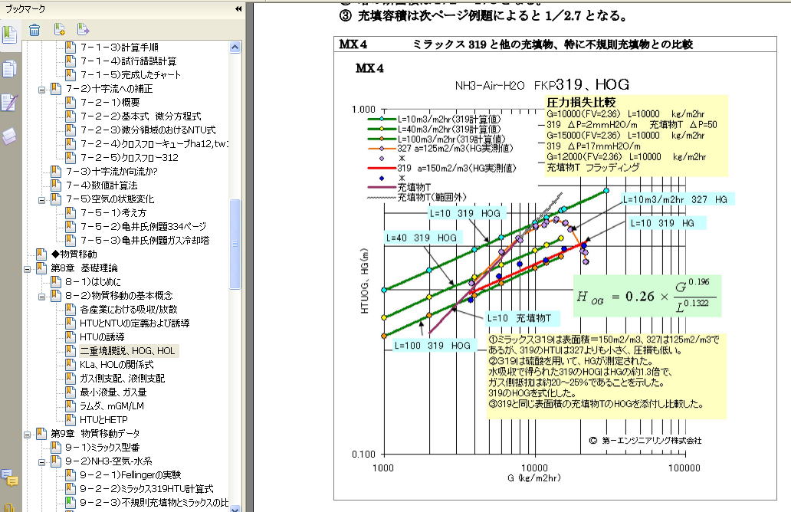This screenshot has height=512, width=791.
Task: Go to bookmark 9-1)ミラックス型番
Action: (x=103, y=447)
